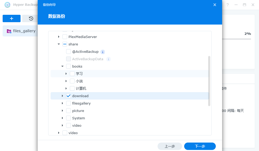Check the filesgallery folder checkbox
Image resolution: width=259 pixels, height=151 pixels.
[x=69, y=103]
